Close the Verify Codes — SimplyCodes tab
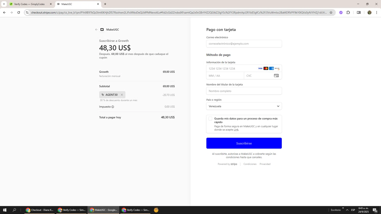The height and width of the screenshot is (214, 381). click(51, 4)
